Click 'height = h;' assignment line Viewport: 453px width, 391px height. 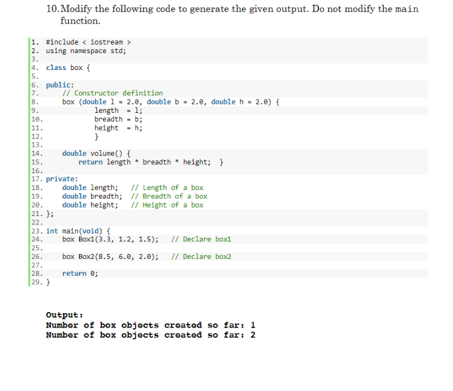(x=118, y=128)
